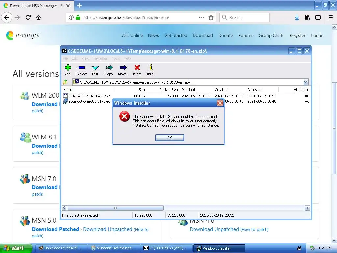
Task: Click the 7-Zip path address field
Action: pos(188,82)
